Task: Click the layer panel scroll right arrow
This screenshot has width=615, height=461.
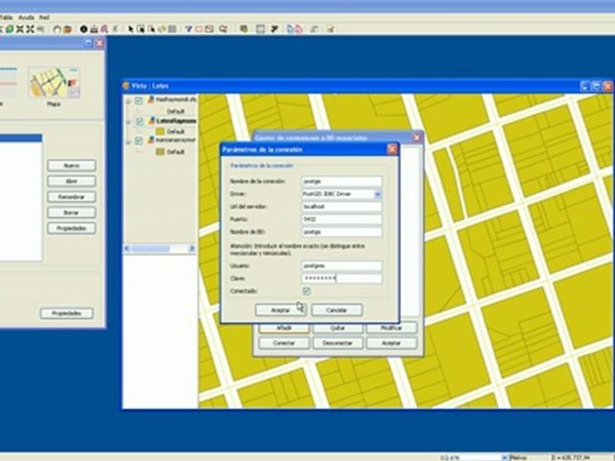Action: [192, 248]
